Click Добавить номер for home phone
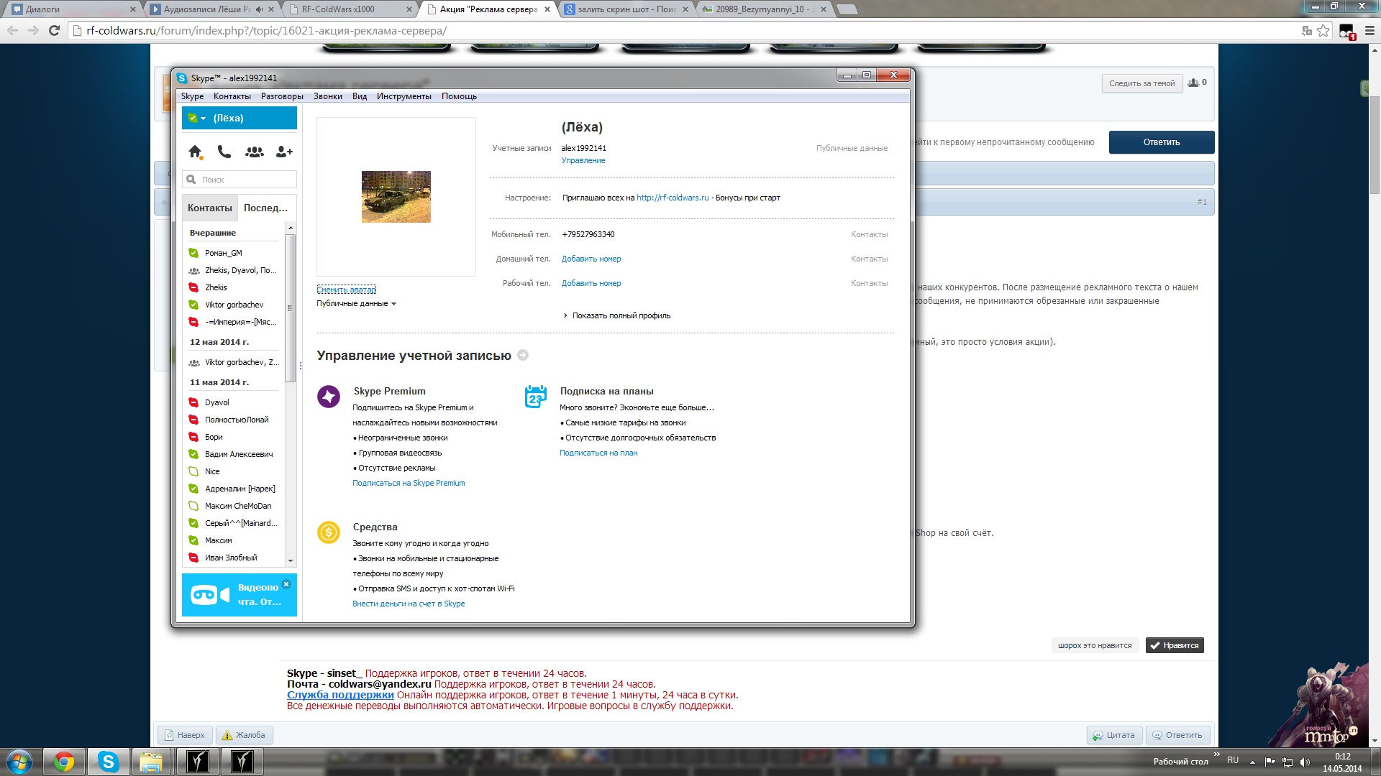 591,259
